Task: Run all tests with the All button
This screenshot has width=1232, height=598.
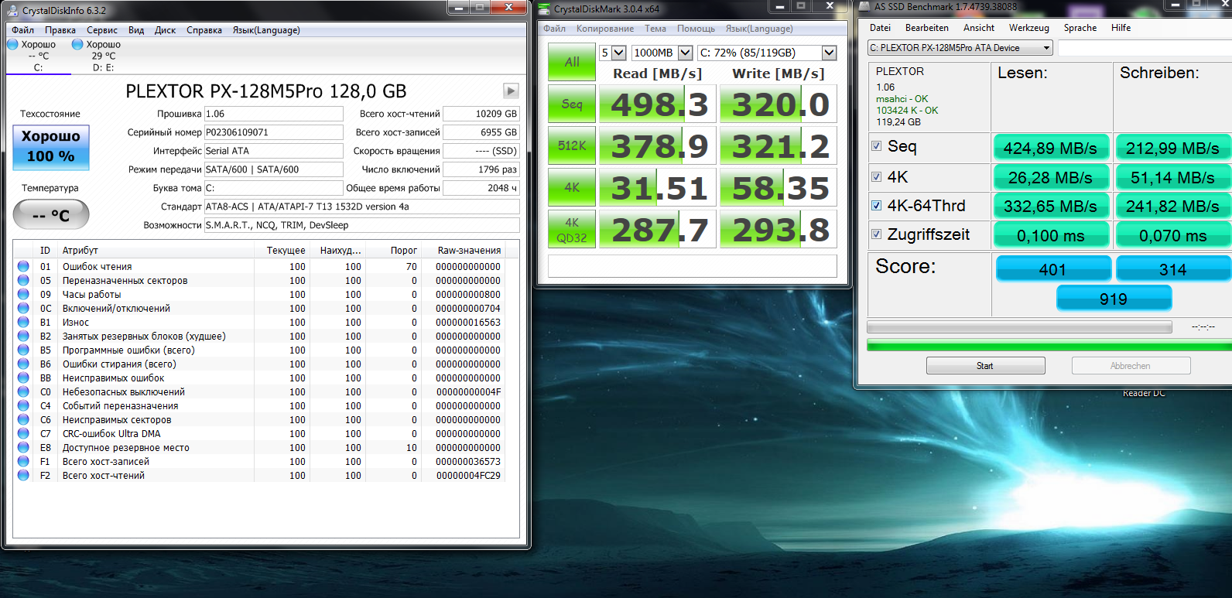Action: [x=572, y=62]
